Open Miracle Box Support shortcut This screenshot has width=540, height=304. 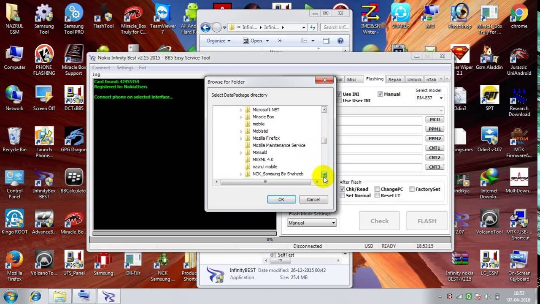click(x=74, y=60)
